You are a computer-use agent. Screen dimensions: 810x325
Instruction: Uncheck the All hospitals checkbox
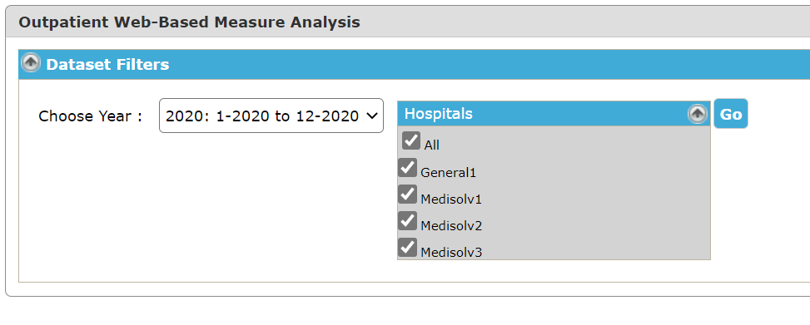coord(411,140)
